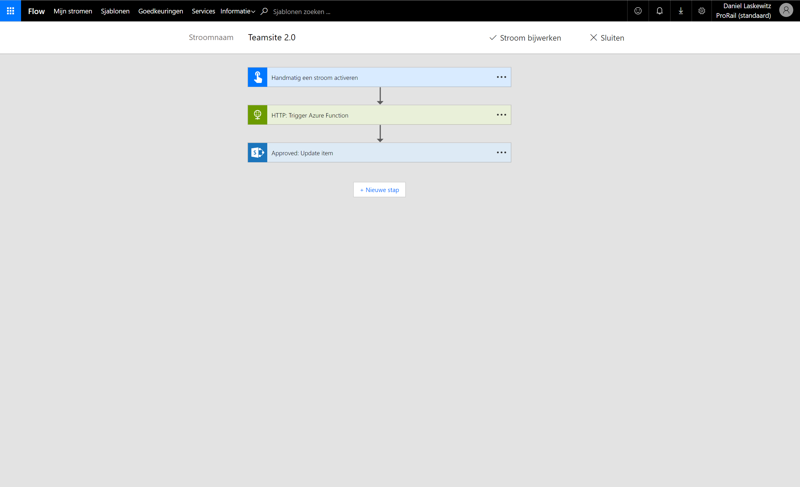Click Stroom bijwerken to save flow
Image resolution: width=800 pixels, height=487 pixels.
point(525,38)
